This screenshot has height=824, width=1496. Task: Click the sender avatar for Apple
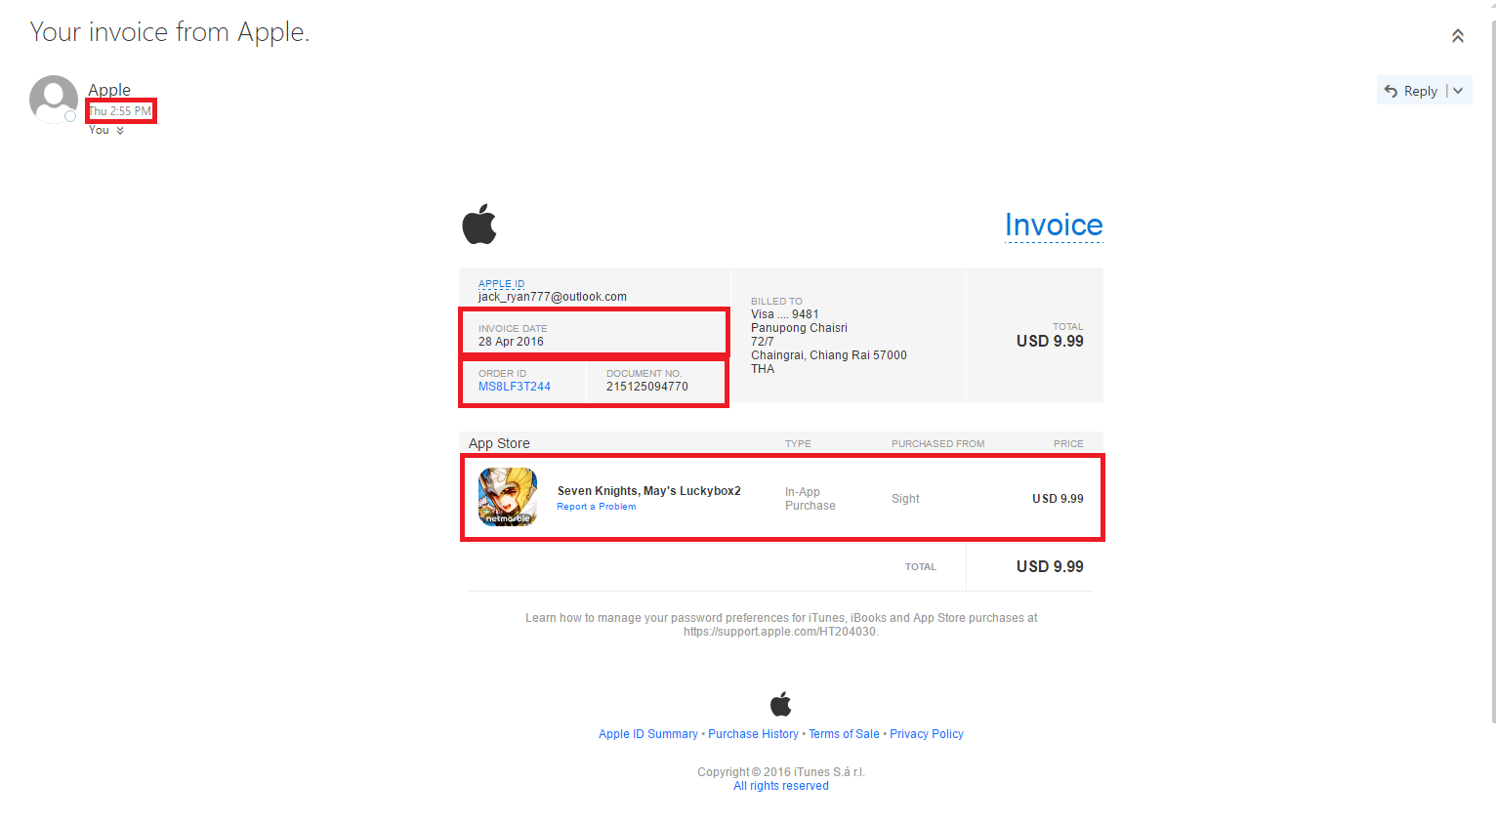[54, 100]
